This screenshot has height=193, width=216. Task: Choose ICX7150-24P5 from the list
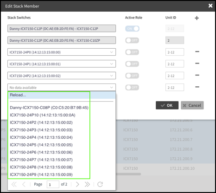tap(62, 145)
